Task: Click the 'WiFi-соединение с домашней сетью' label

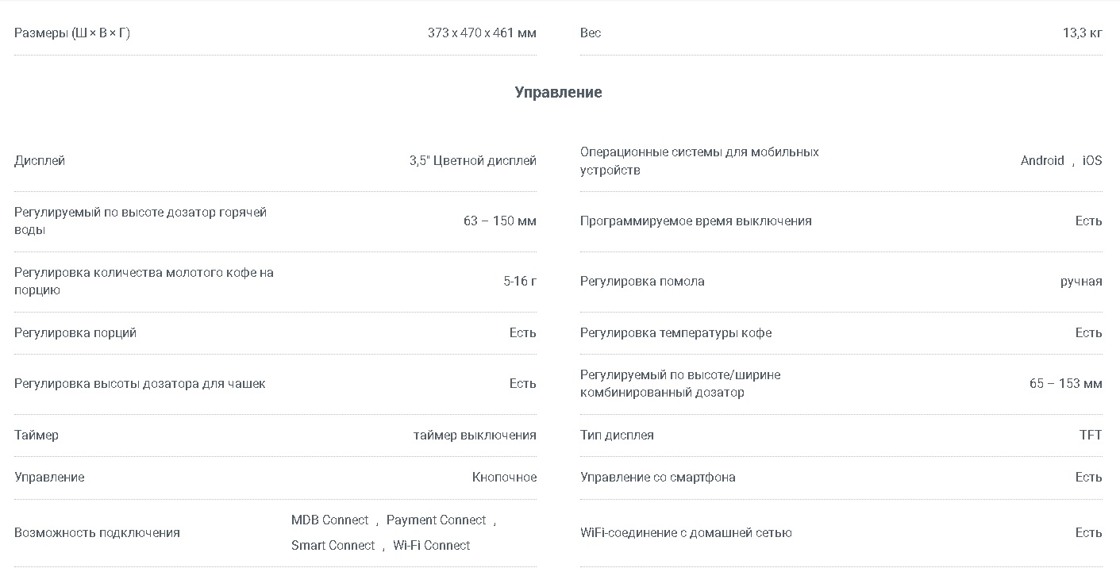Action: point(686,533)
